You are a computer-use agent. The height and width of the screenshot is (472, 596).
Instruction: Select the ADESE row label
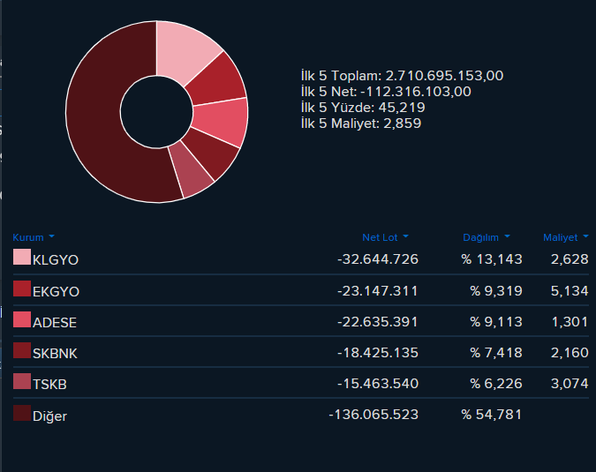[x=55, y=322]
